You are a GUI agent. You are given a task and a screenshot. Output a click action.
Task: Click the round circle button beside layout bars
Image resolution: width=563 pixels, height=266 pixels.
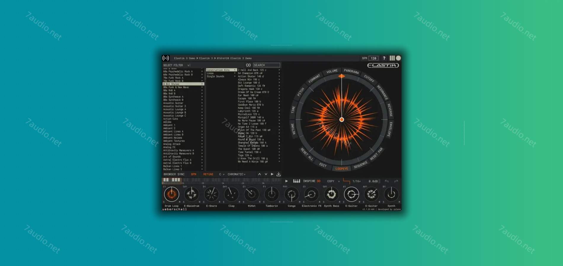pos(399,58)
